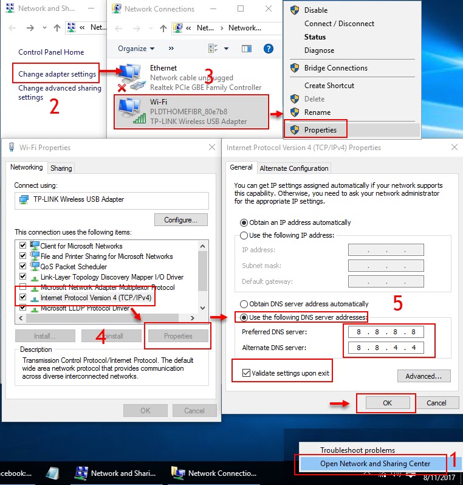Click the notepad-like taskbar icon
Image resolution: width=463 pixels, height=485 pixels.
52,473
